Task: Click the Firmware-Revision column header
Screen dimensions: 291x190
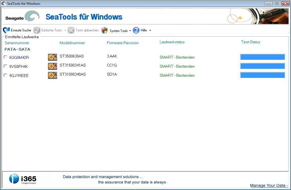Action: pyautogui.click(x=123, y=43)
